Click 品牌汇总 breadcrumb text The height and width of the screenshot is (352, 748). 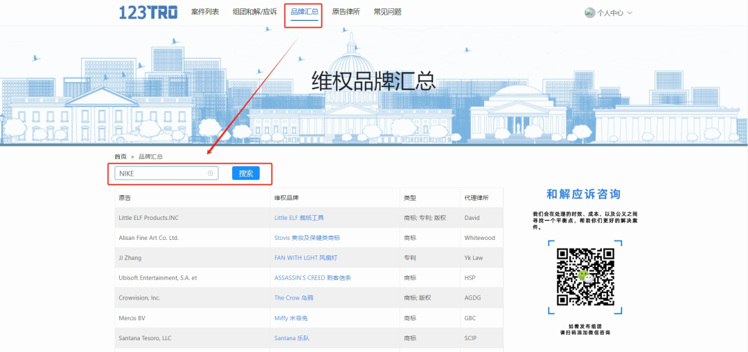point(151,156)
